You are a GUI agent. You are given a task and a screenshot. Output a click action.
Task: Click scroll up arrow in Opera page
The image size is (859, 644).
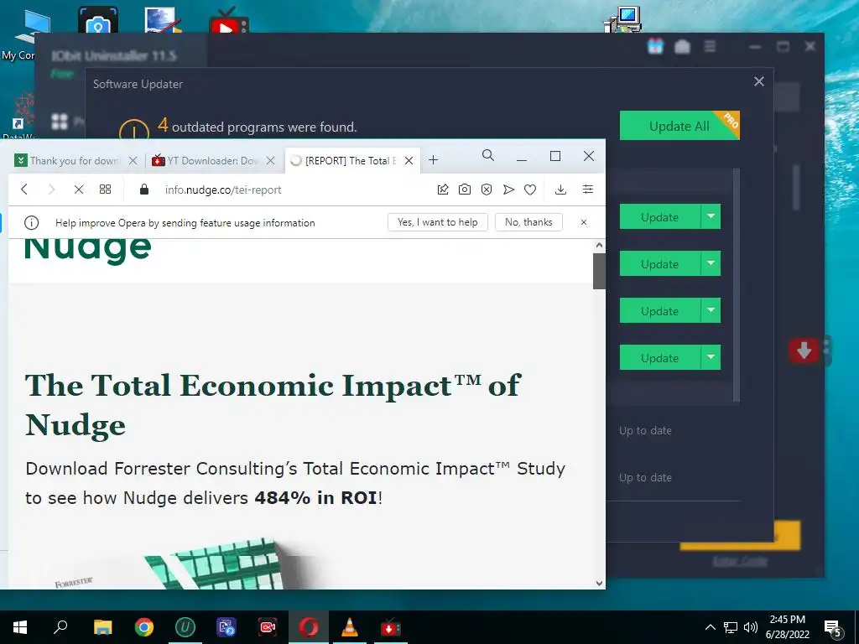(599, 246)
